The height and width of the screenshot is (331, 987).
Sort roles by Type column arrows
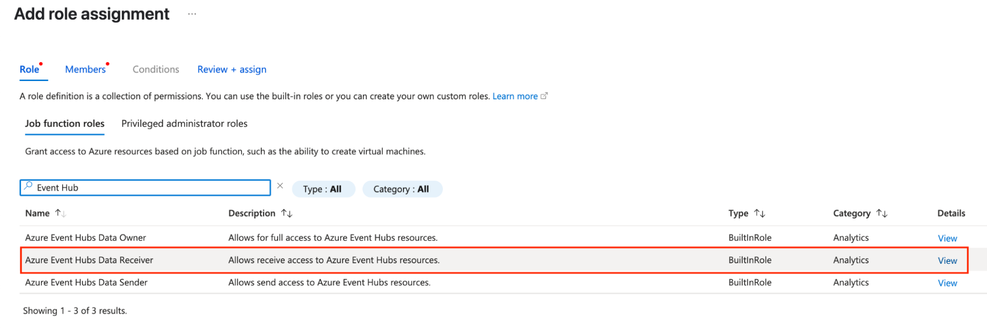coord(759,213)
